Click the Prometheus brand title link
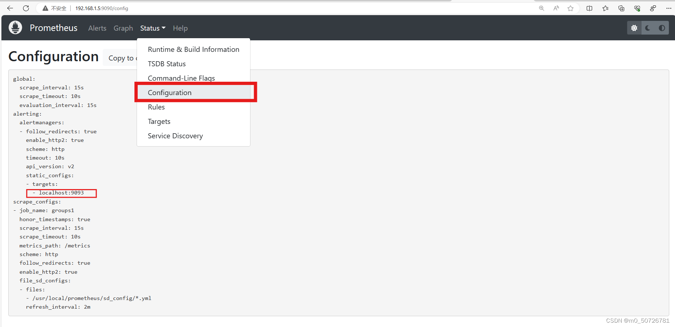Screen dimensions: 675x327 click(54, 28)
